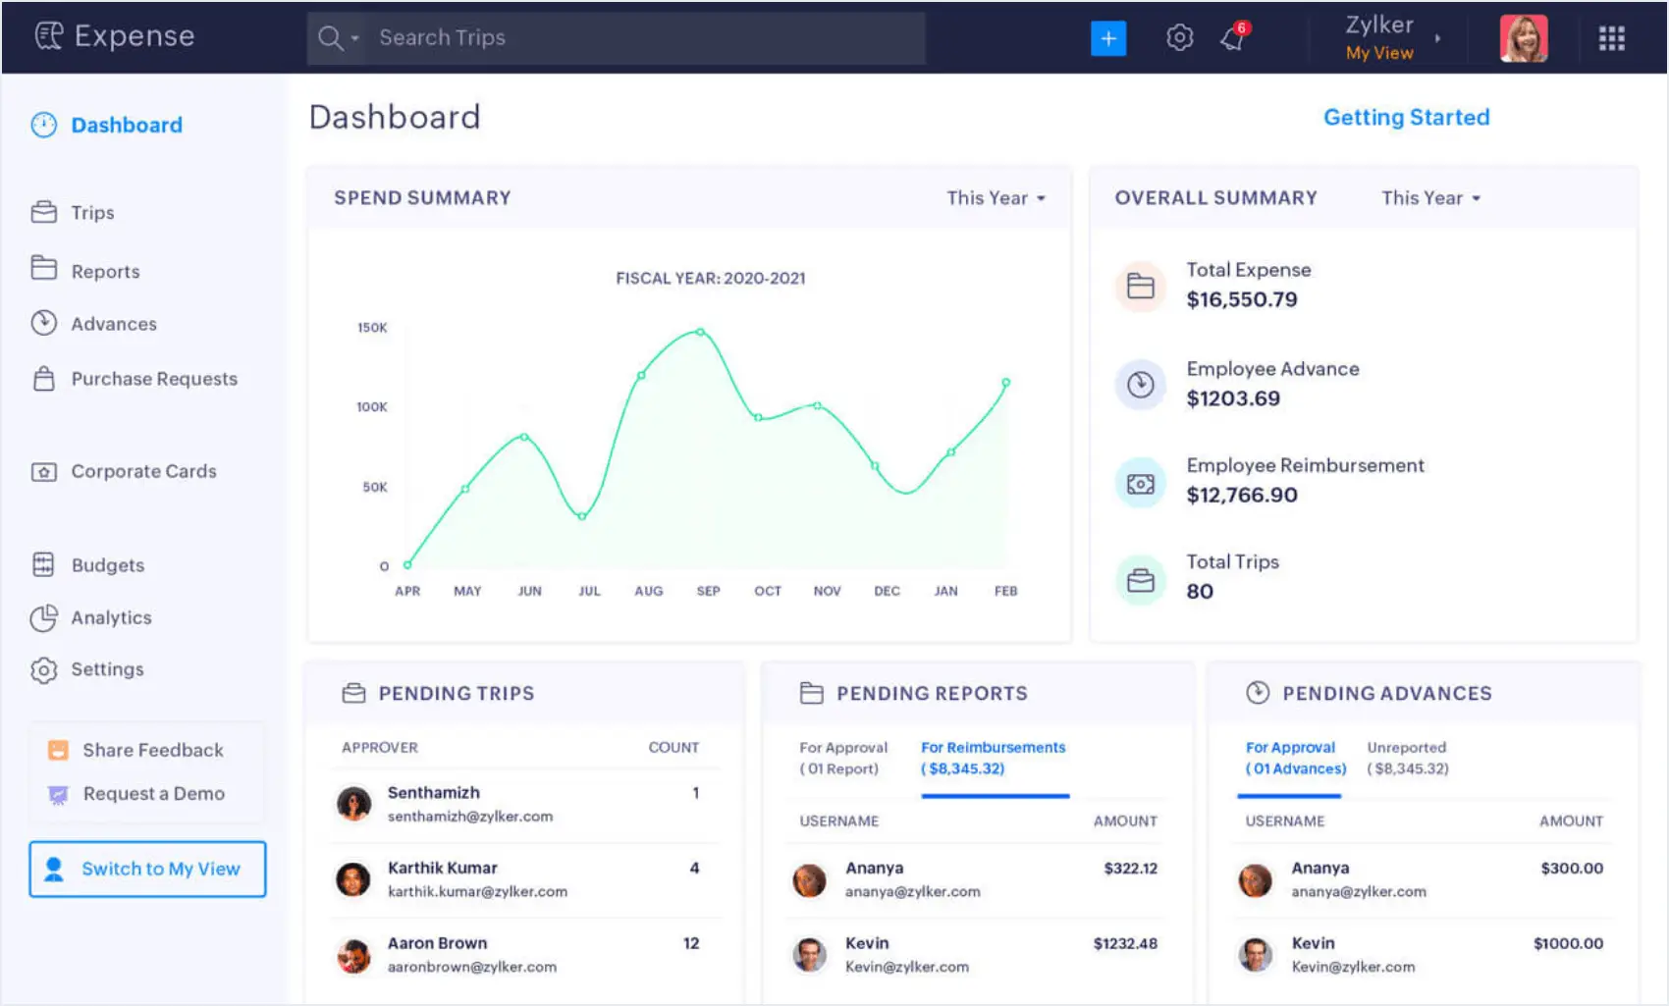
Task: Click the blue plus quick-create button
Action: [x=1108, y=37]
